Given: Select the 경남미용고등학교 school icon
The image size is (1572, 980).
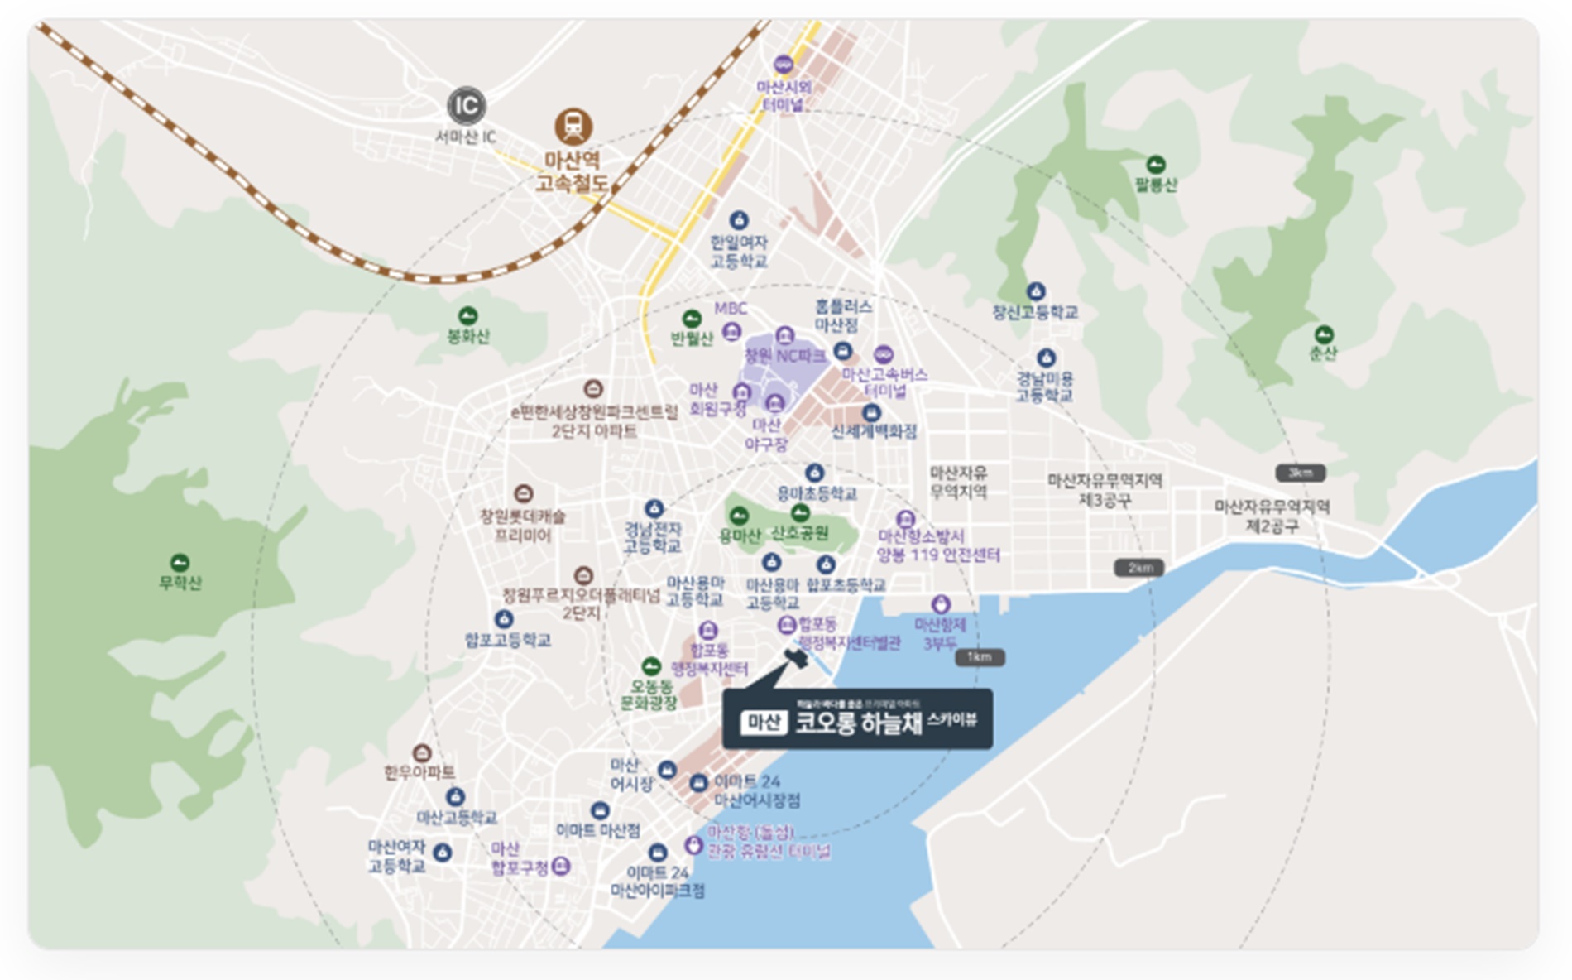Looking at the screenshot, I should [x=1047, y=358].
